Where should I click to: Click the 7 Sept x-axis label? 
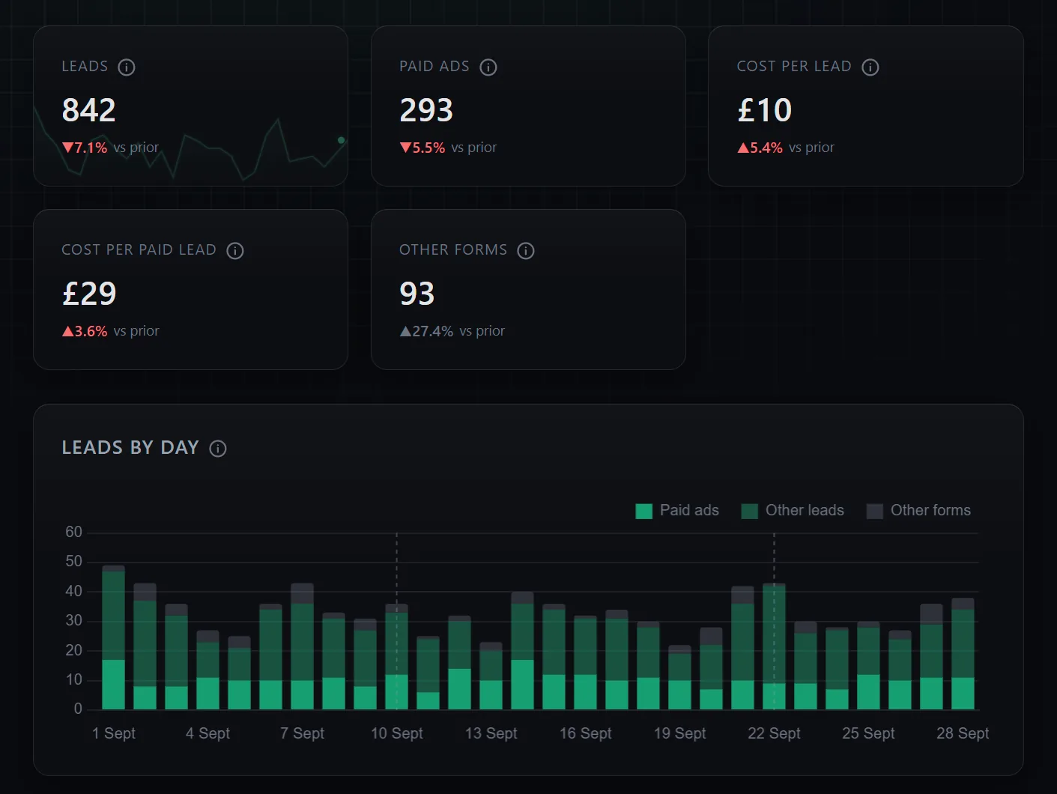[303, 733]
